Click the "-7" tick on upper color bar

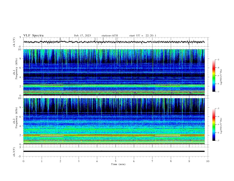[218, 92]
